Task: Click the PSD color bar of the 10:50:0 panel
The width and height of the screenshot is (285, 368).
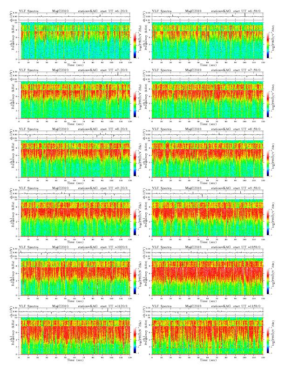Action: pos(268,282)
